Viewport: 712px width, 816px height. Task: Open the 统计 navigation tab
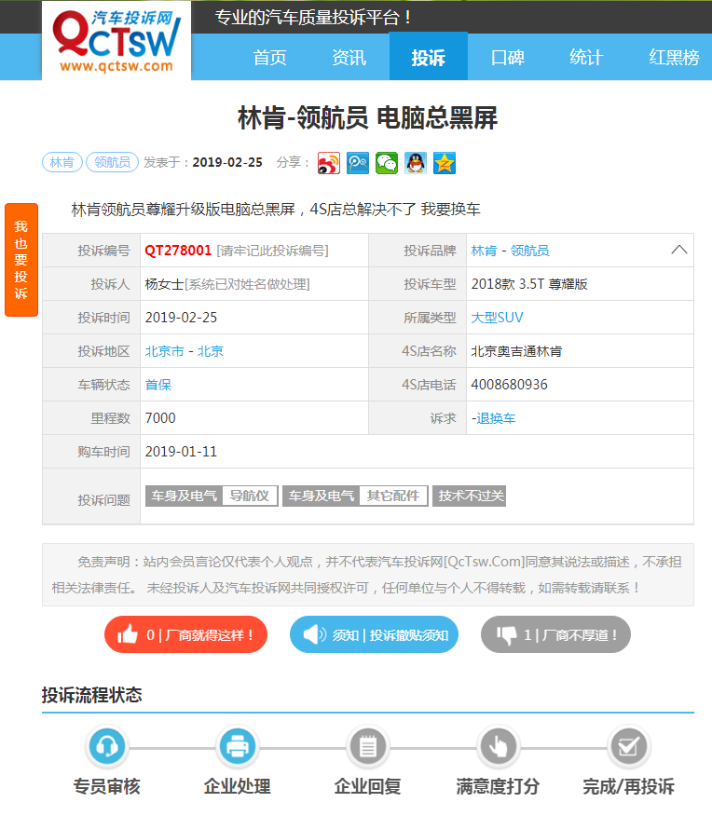click(x=586, y=57)
